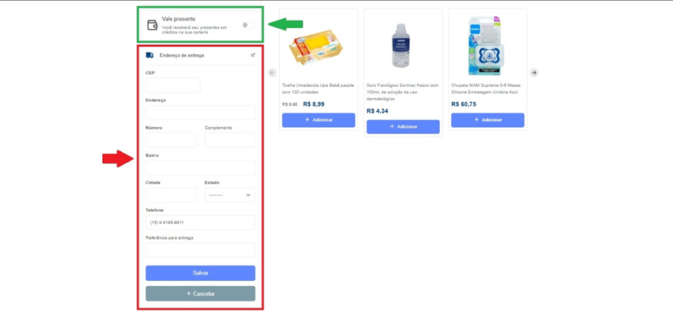673x325 pixels.
Task: Focus the CEP input field
Action: (173, 85)
